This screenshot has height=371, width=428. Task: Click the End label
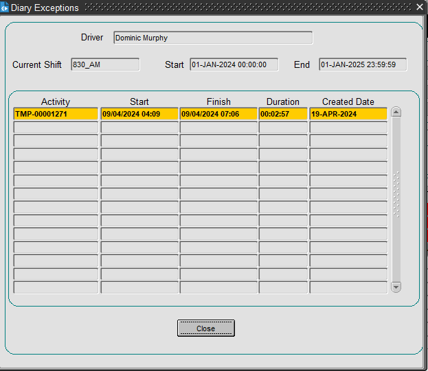coord(302,65)
